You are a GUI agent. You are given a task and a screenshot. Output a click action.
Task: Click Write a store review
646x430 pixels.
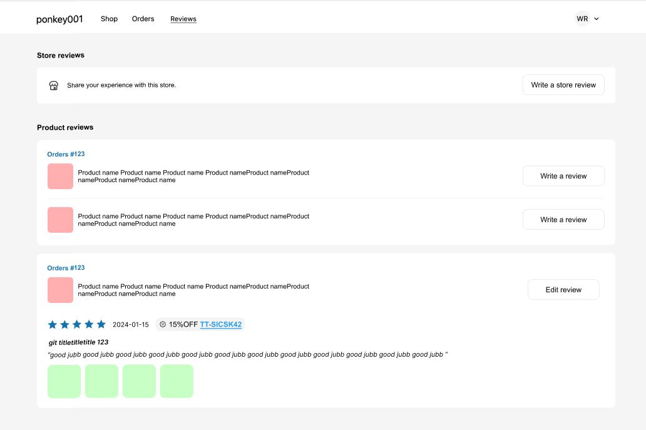563,84
